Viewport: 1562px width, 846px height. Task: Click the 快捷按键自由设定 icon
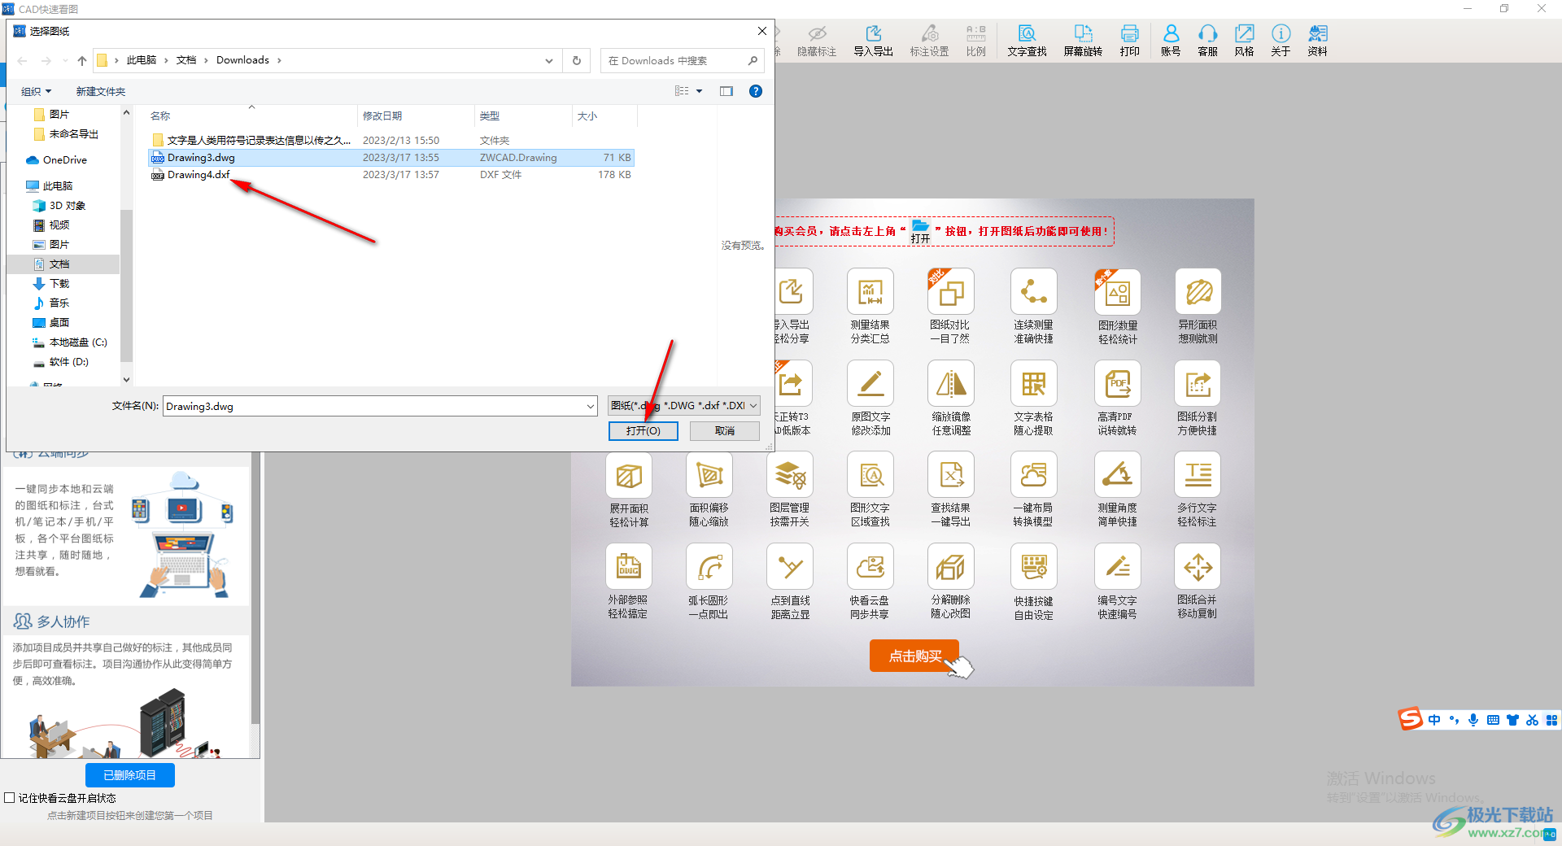[1034, 566]
